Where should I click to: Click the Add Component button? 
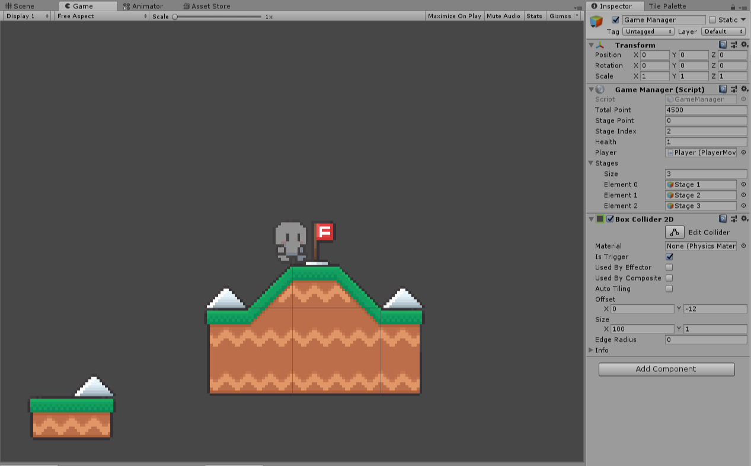coord(666,369)
